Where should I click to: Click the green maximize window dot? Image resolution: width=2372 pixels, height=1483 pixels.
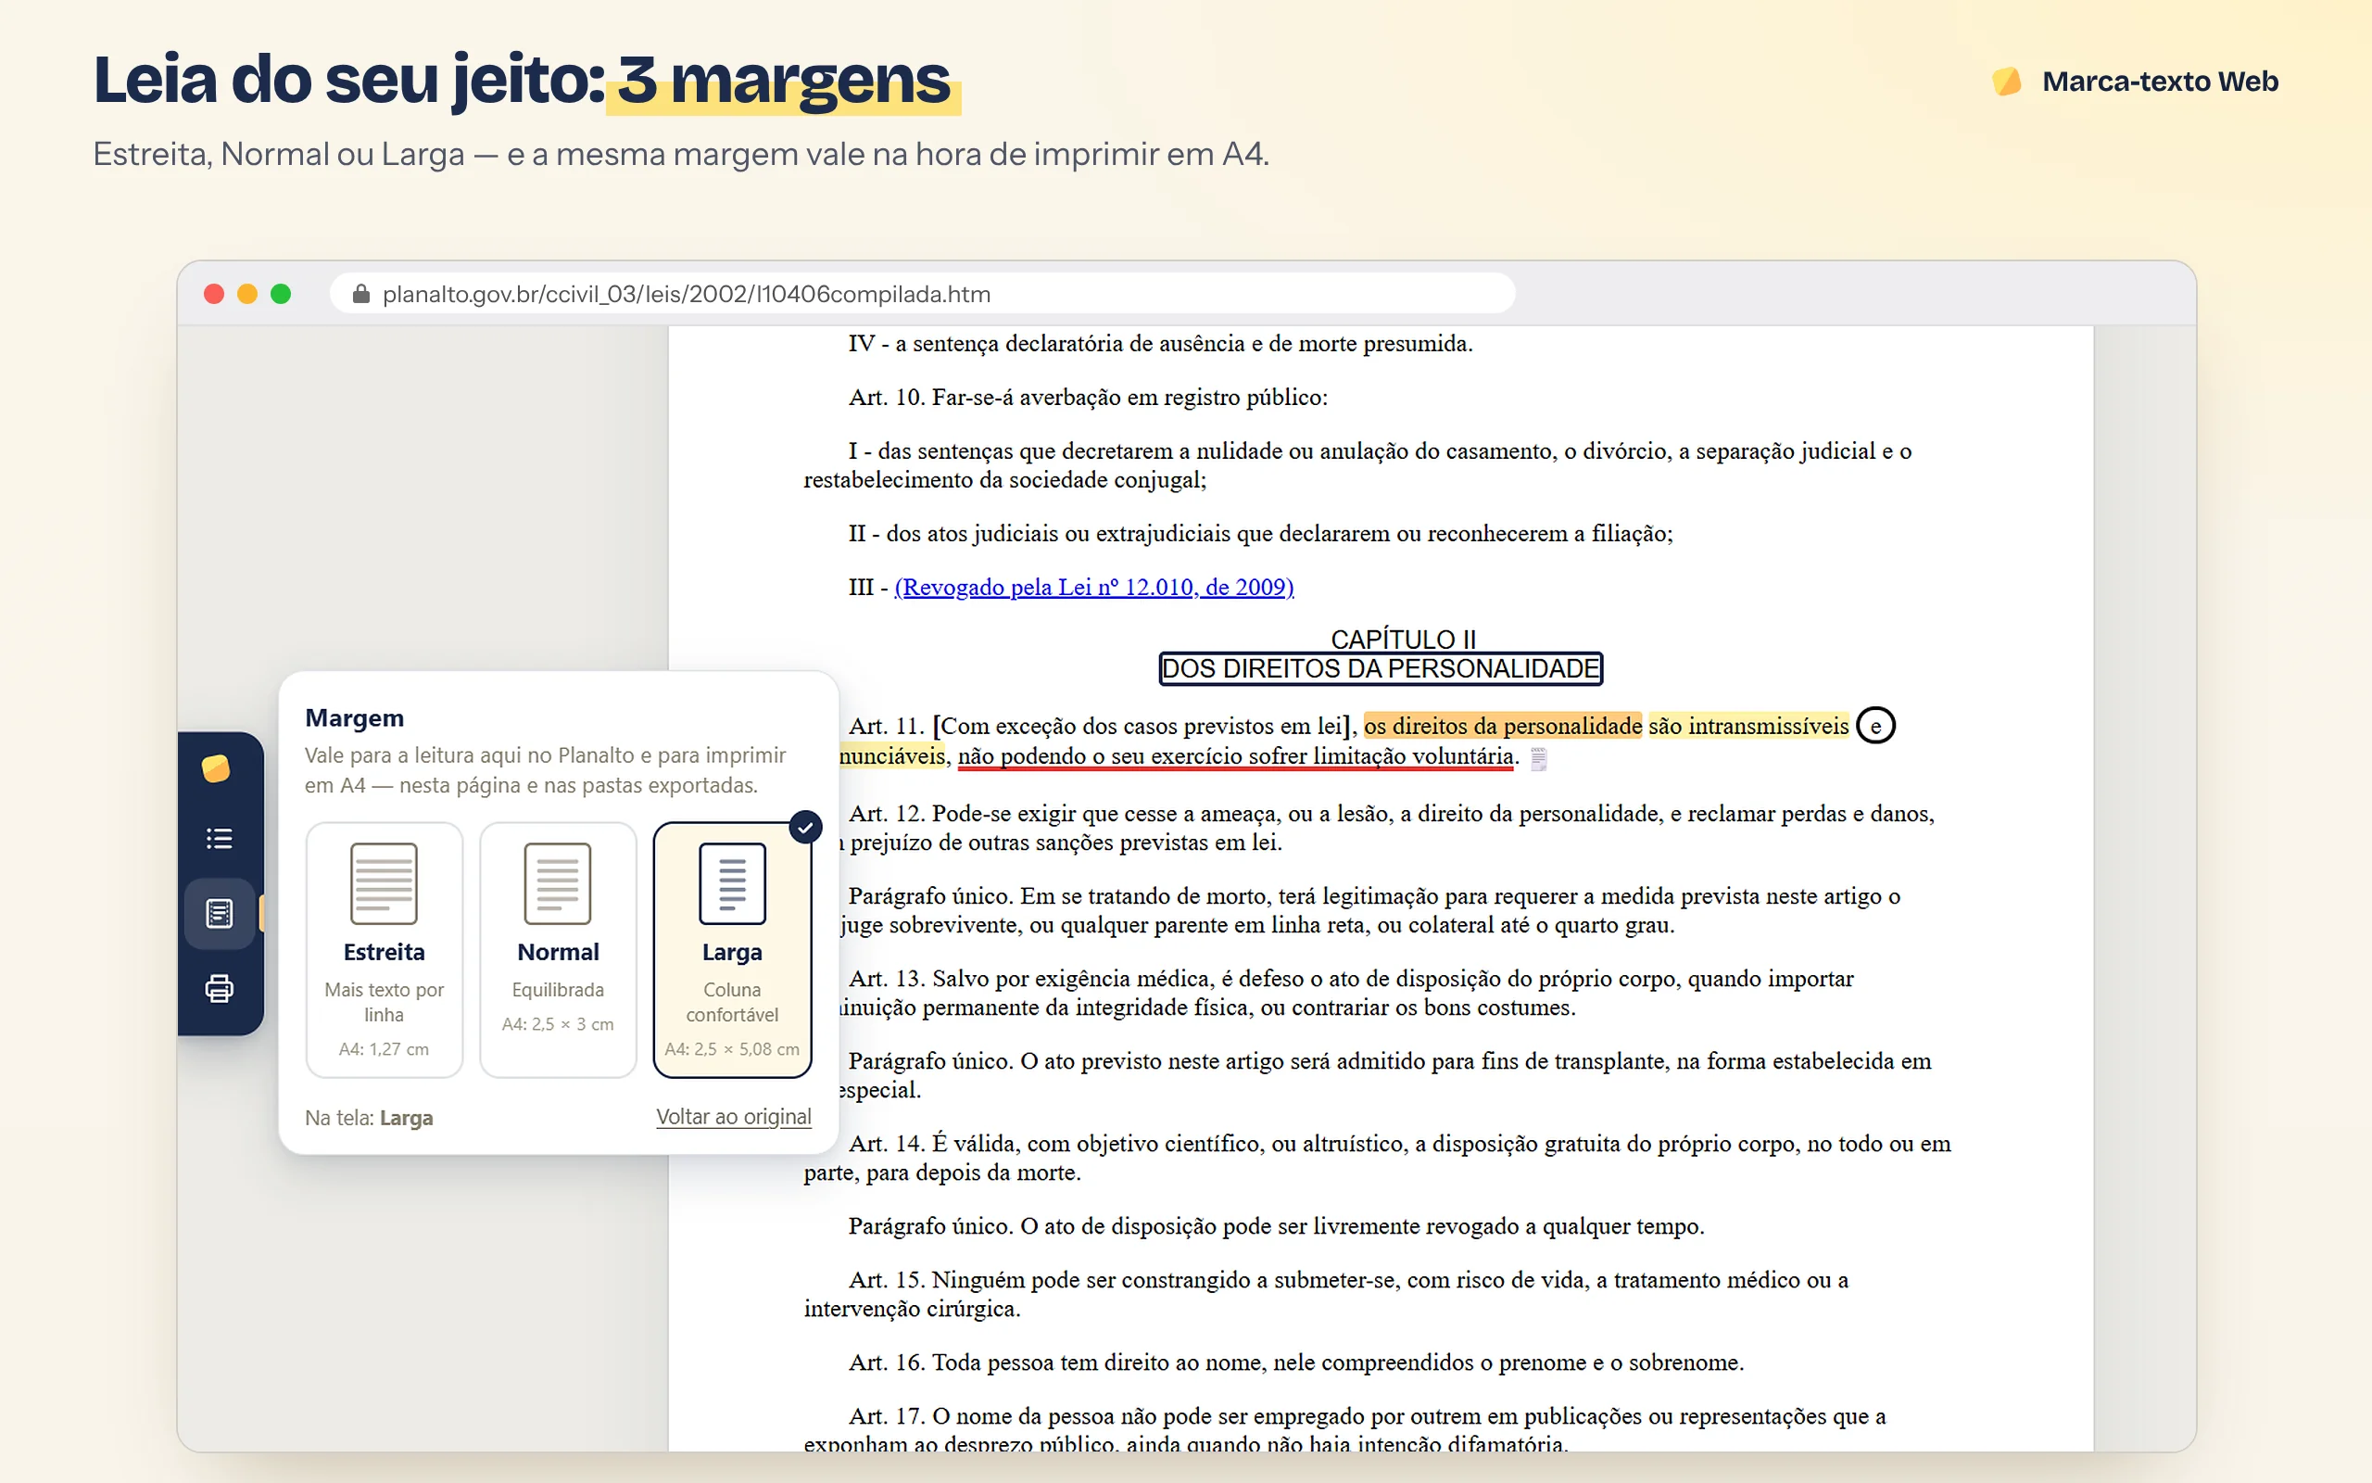click(x=281, y=293)
